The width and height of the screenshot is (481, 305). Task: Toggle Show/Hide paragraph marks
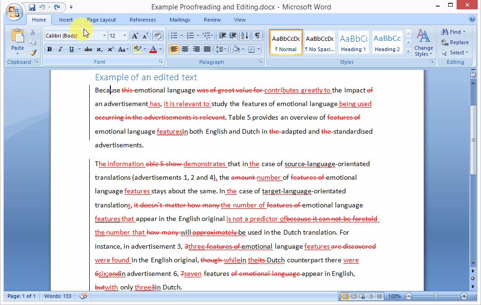(x=257, y=36)
